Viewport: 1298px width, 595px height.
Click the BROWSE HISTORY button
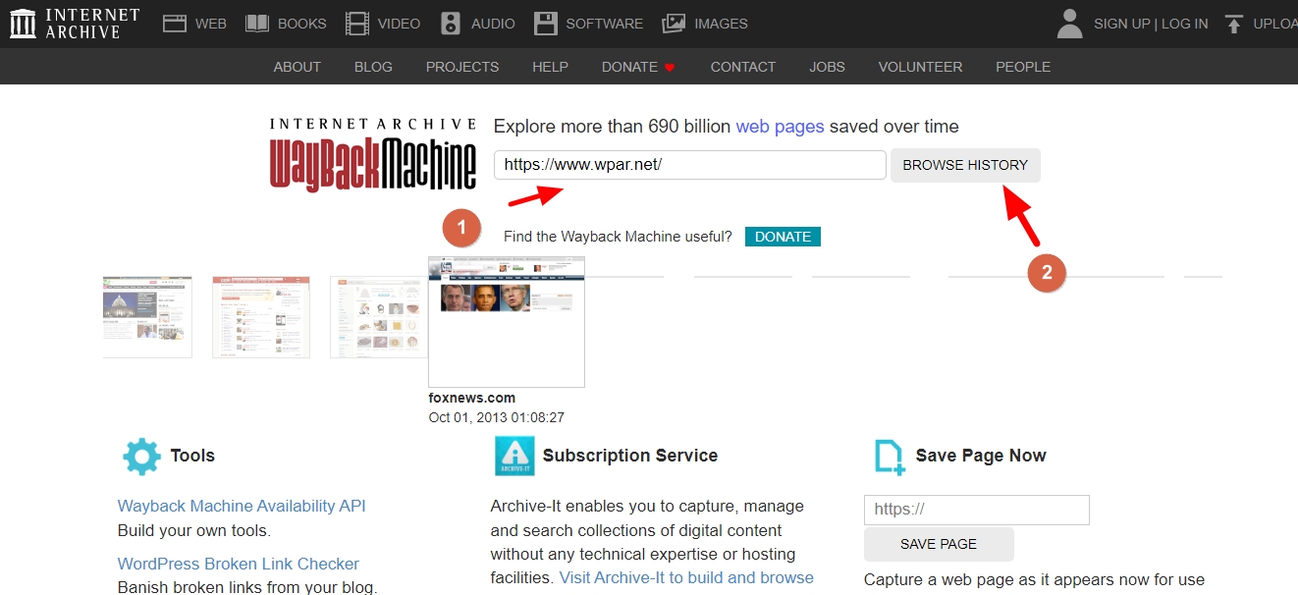[965, 165]
